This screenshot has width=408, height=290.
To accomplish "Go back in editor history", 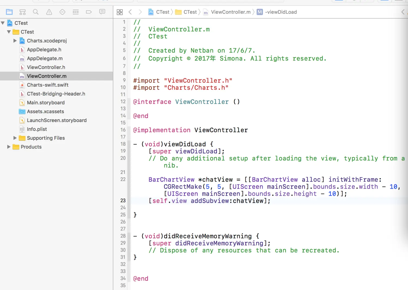I will 130,12.
